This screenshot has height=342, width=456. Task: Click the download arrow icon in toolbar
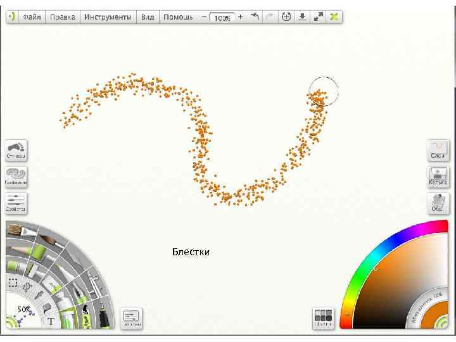pyautogui.click(x=303, y=17)
